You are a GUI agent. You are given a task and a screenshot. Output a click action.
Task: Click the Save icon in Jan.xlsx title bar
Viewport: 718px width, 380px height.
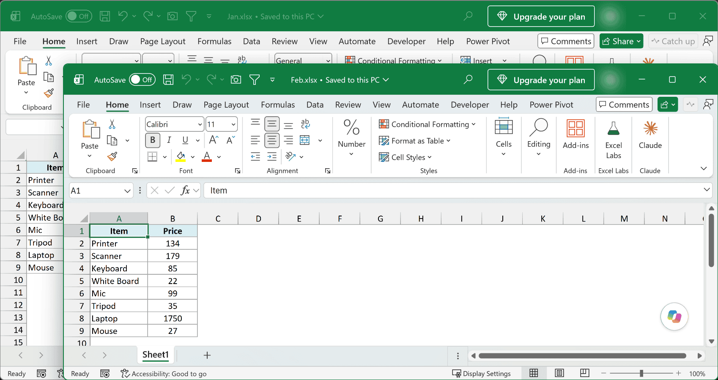click(105, 16)
